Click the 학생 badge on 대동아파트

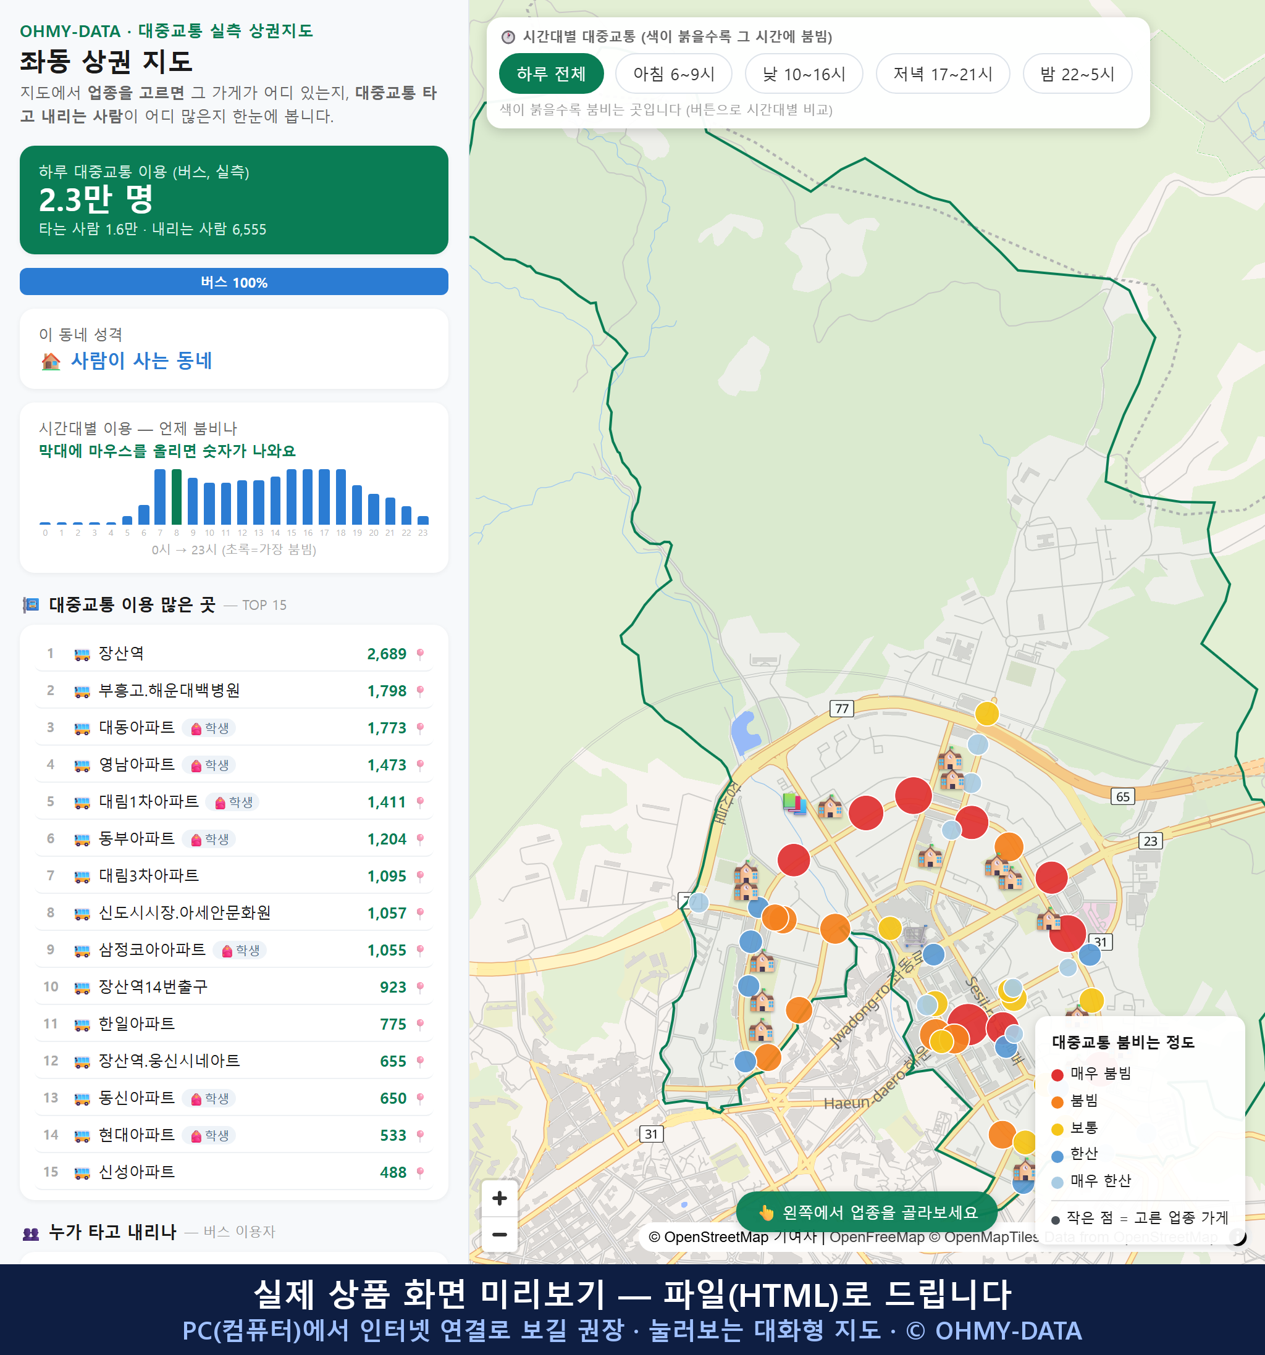[x=209, y=728]
